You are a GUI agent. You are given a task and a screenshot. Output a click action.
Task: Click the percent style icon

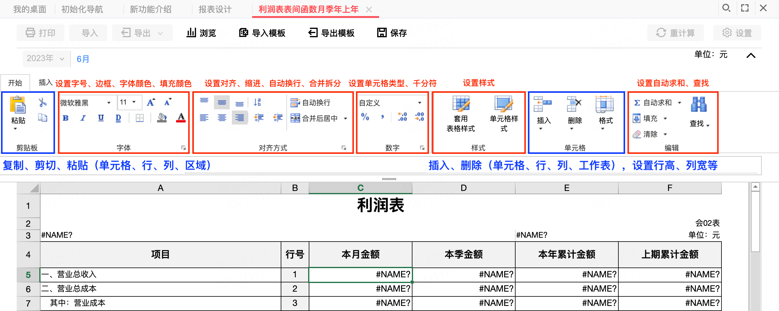(x=365, y=117)
